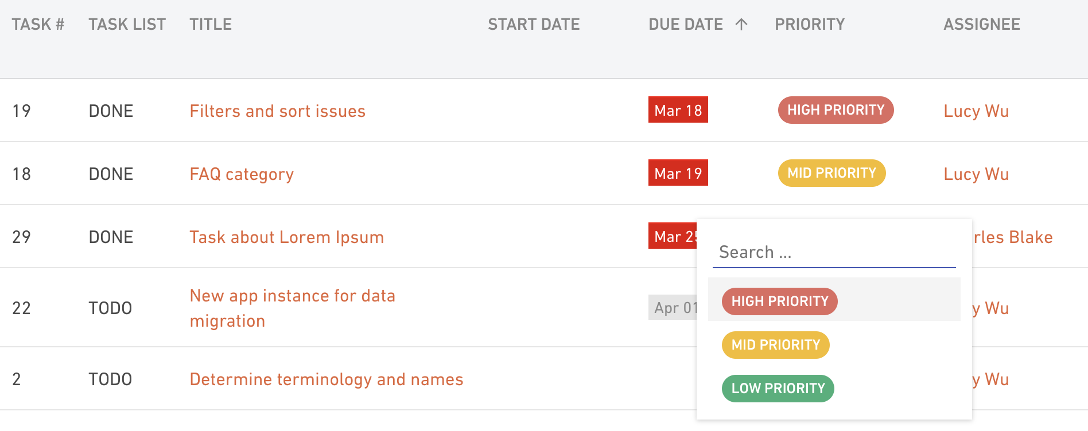Open Task about Lorem Ipsum link
Screen dimensions: 1088x431
pos(287,237)
